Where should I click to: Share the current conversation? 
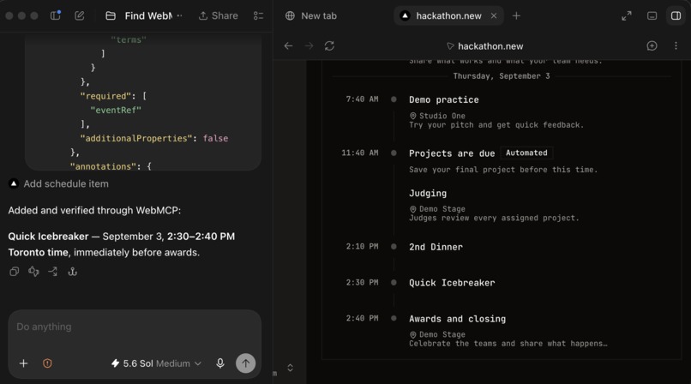[218, 15]
